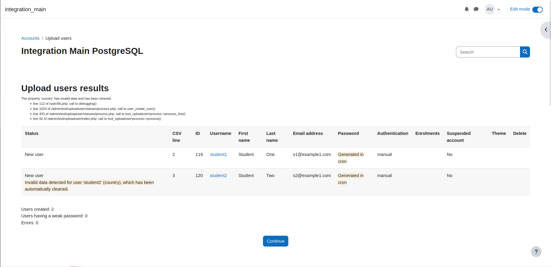Image resolution: width=551 pixels, height=267 pixels.
Task: Click the Suspended account column header
Action: pyautogui.click(x=459, y=137)
